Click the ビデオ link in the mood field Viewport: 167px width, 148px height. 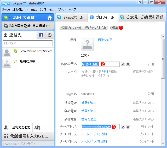click(105, 72)
